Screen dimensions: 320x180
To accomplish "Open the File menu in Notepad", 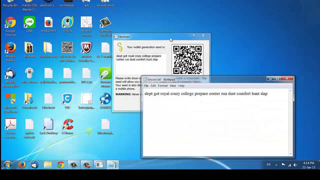I will (x=146, y=86).
